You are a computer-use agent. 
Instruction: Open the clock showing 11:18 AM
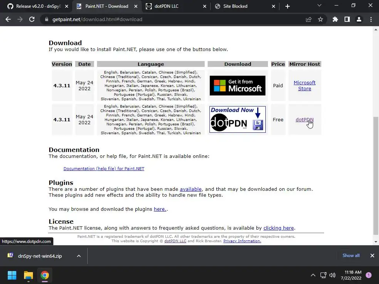pos(351,275)
